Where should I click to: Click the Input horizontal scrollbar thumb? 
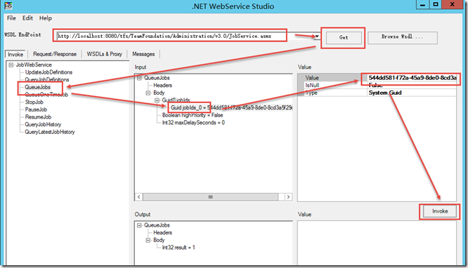tap(210, 197)
